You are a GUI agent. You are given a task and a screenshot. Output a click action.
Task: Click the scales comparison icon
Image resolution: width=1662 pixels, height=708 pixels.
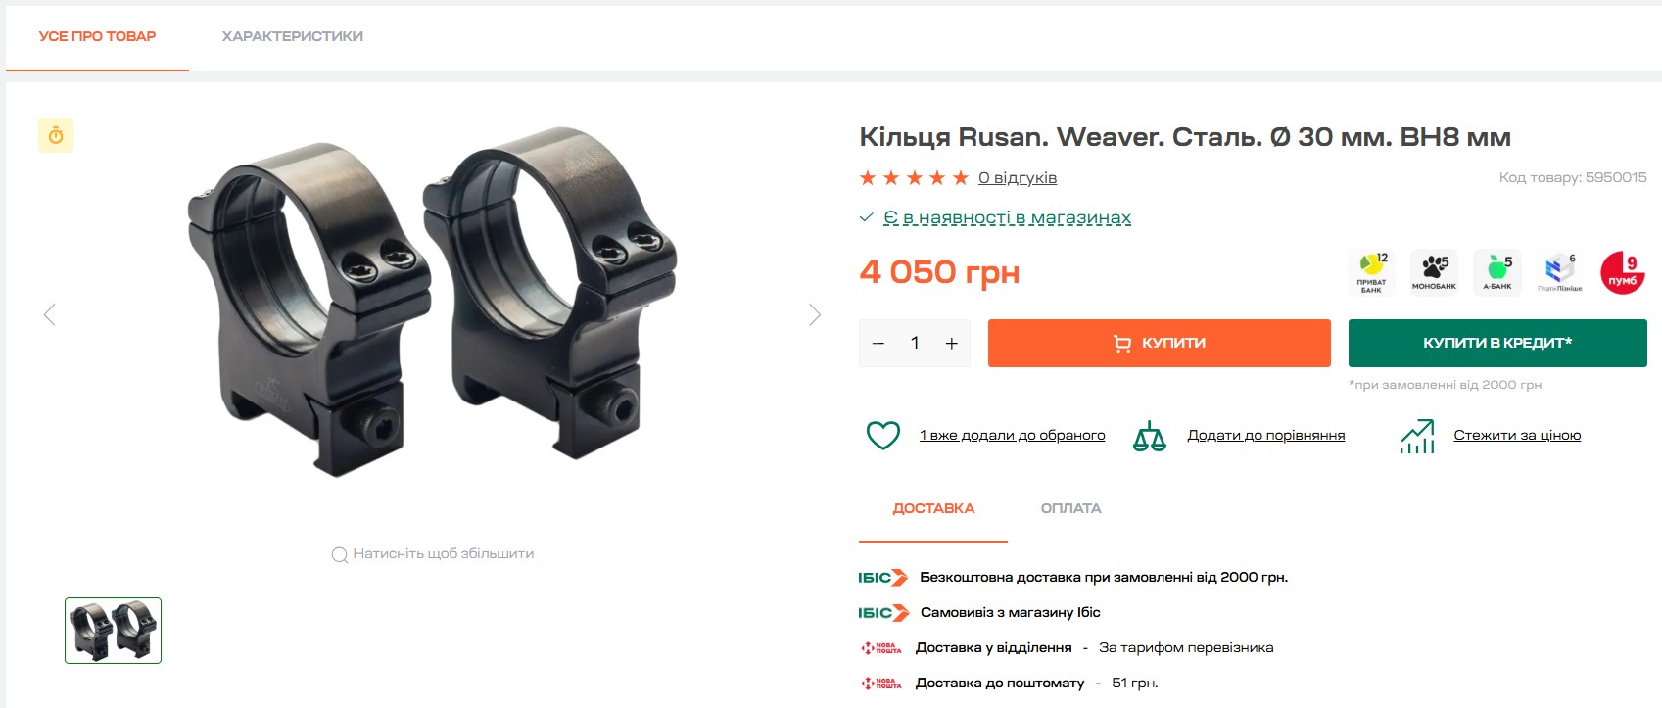point(1149,436)
